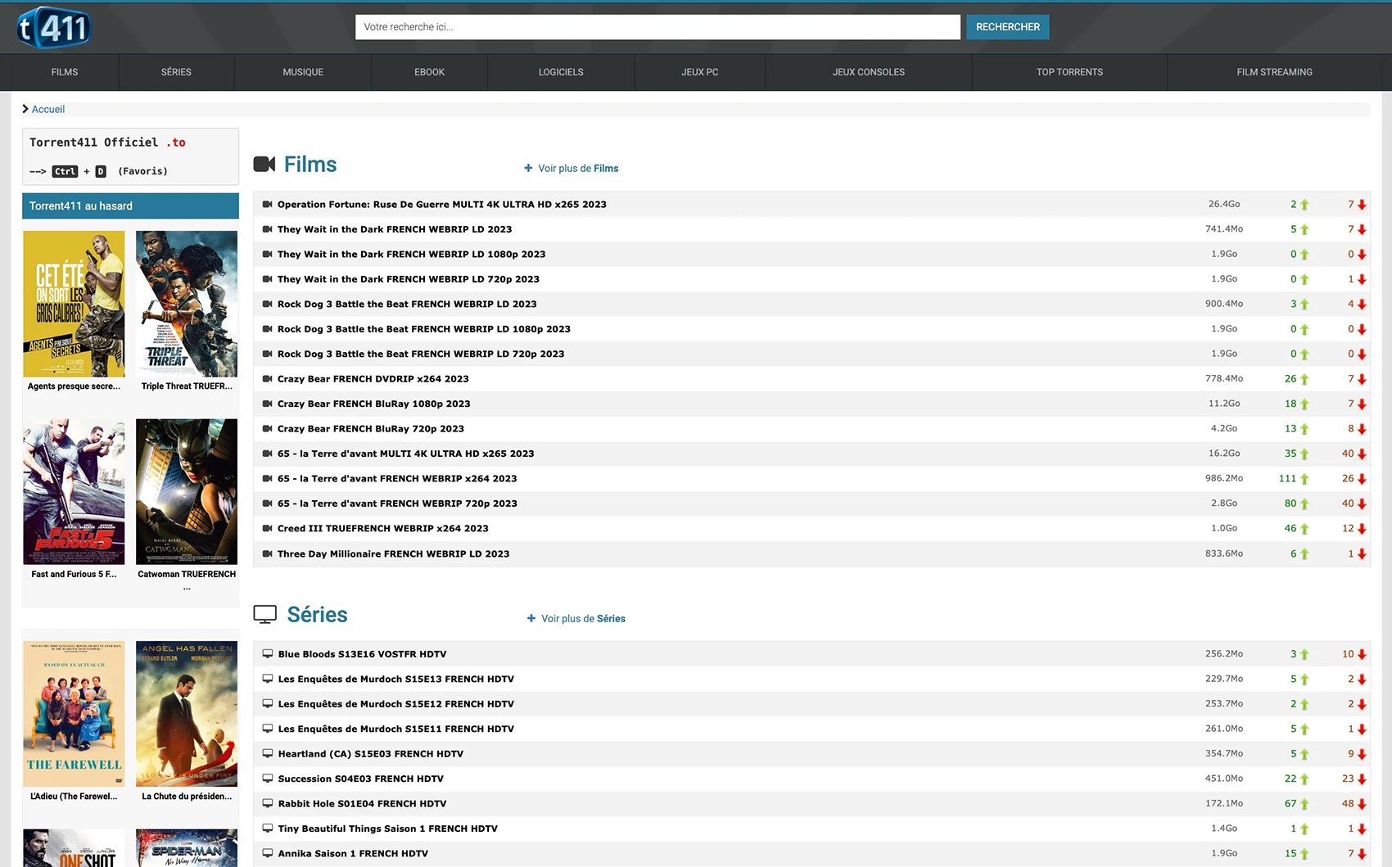The width and height of the screenshot is (1392, 867).
Task: Open Heartland (CA) S15E03 link
Action: click(371, 754)
